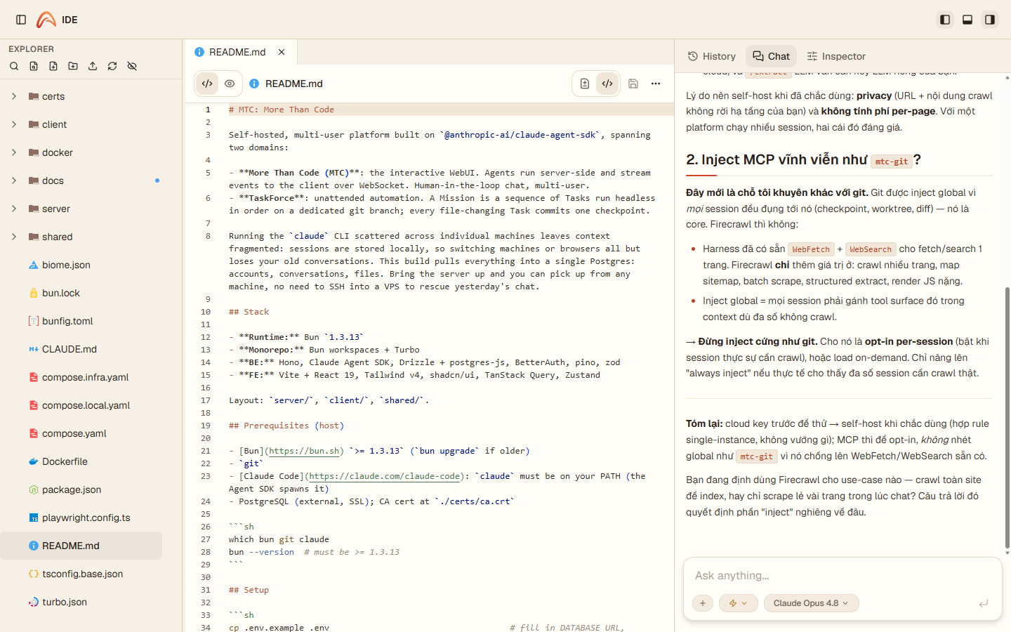The image size is (1011, 632).
Task: Toggle the bottom panel layout button
Action: tap(967, 20)
